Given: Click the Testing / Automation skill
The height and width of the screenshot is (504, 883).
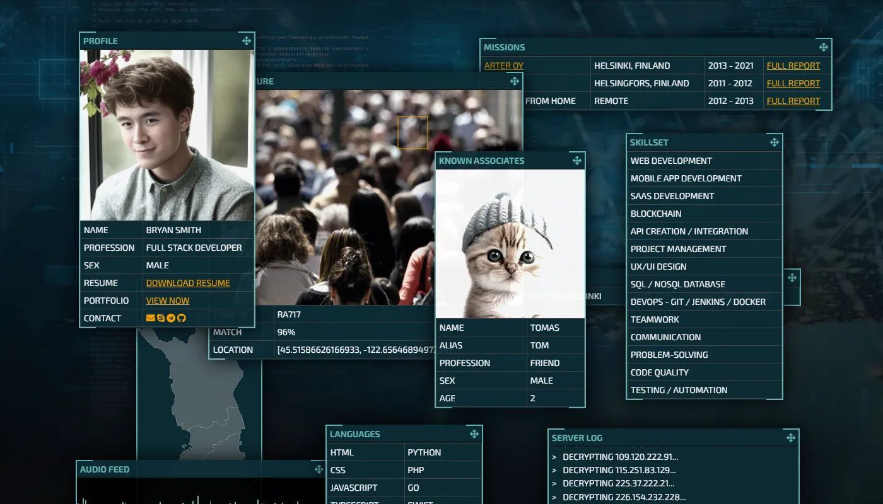Looking at the screenshot, I should coord(705,390).
